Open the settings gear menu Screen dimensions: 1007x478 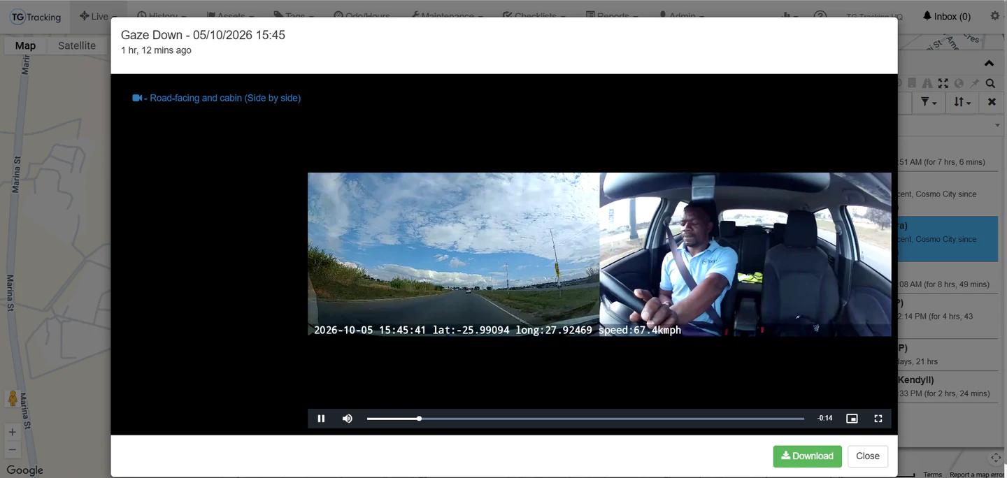995,16
